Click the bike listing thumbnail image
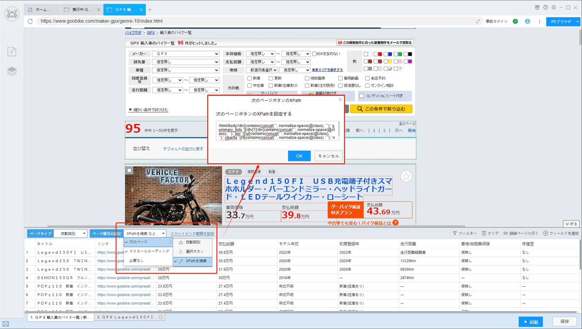Image resolution: width=582 pixels, height=329 pixels. click(173, 195)
